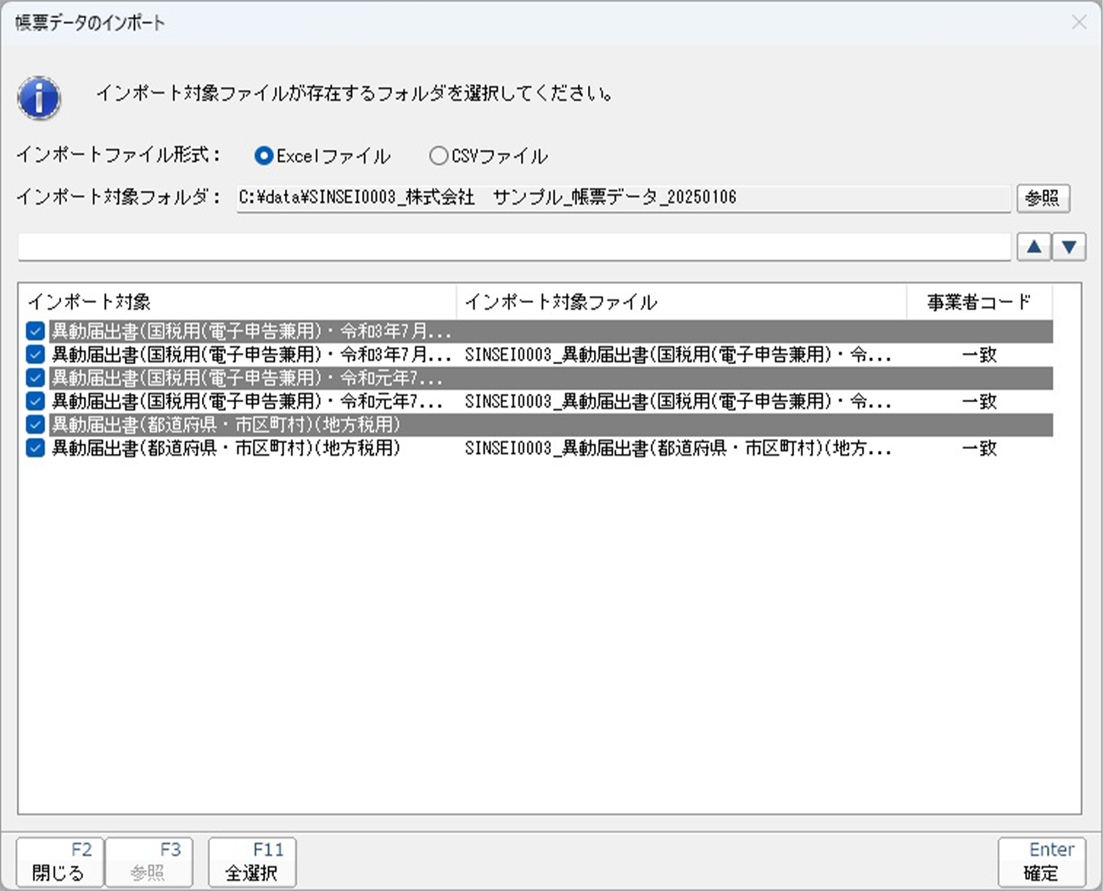Uncheck the first highlighted 令和3年7月 row checkbox
Image resolution: width=1103 pixels, height=891 pixels.
35,331
